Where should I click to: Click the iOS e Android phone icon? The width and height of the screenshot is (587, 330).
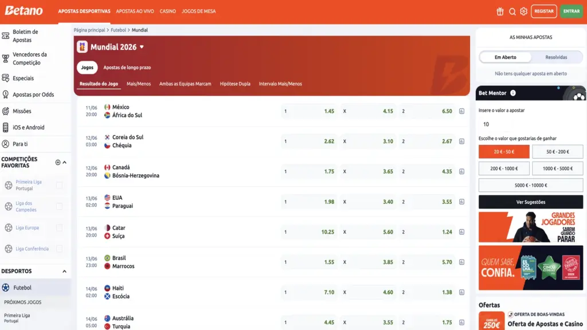click(6, 128)
